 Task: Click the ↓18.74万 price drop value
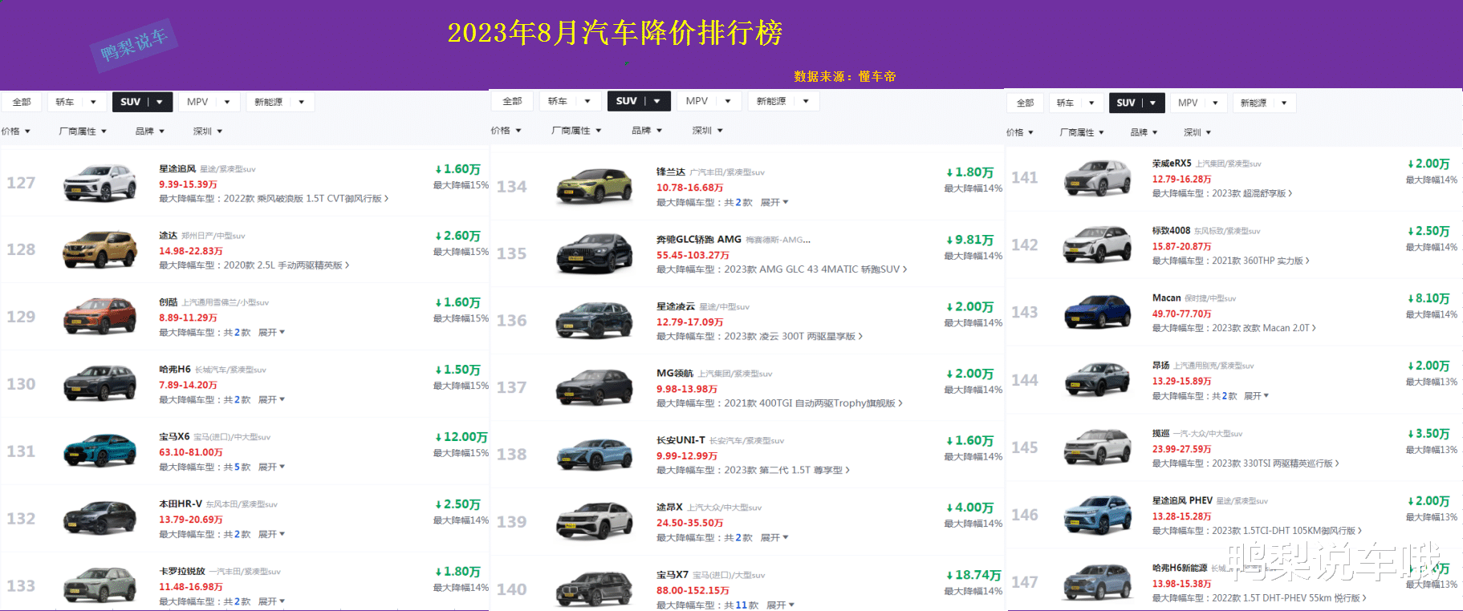coord(973,575)
